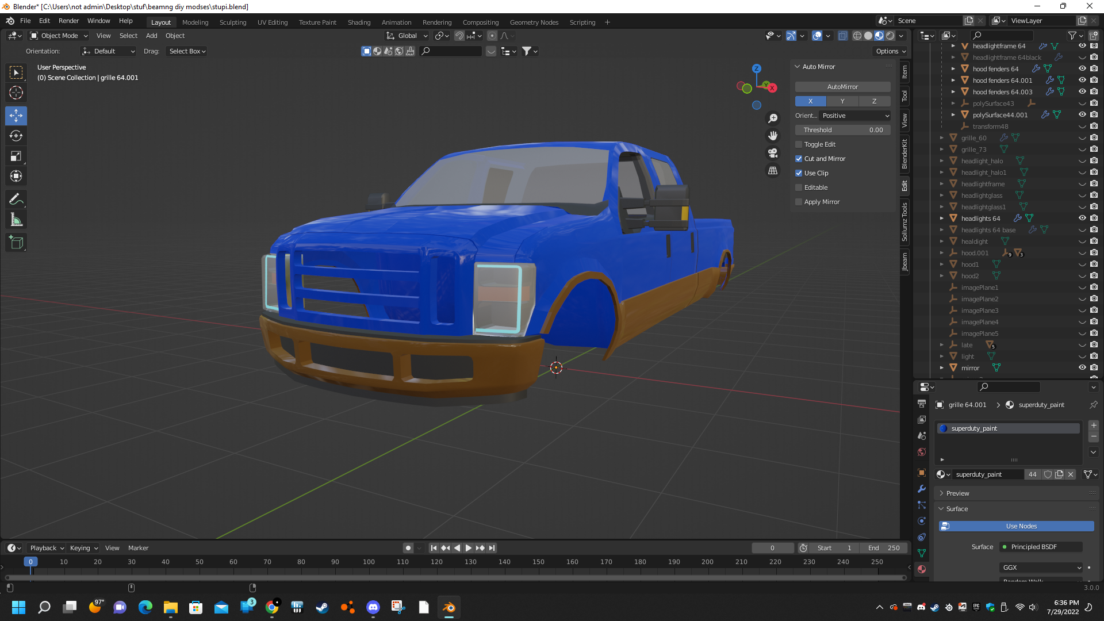Open the Select Box drag dropdown

(x=187, y=51)
